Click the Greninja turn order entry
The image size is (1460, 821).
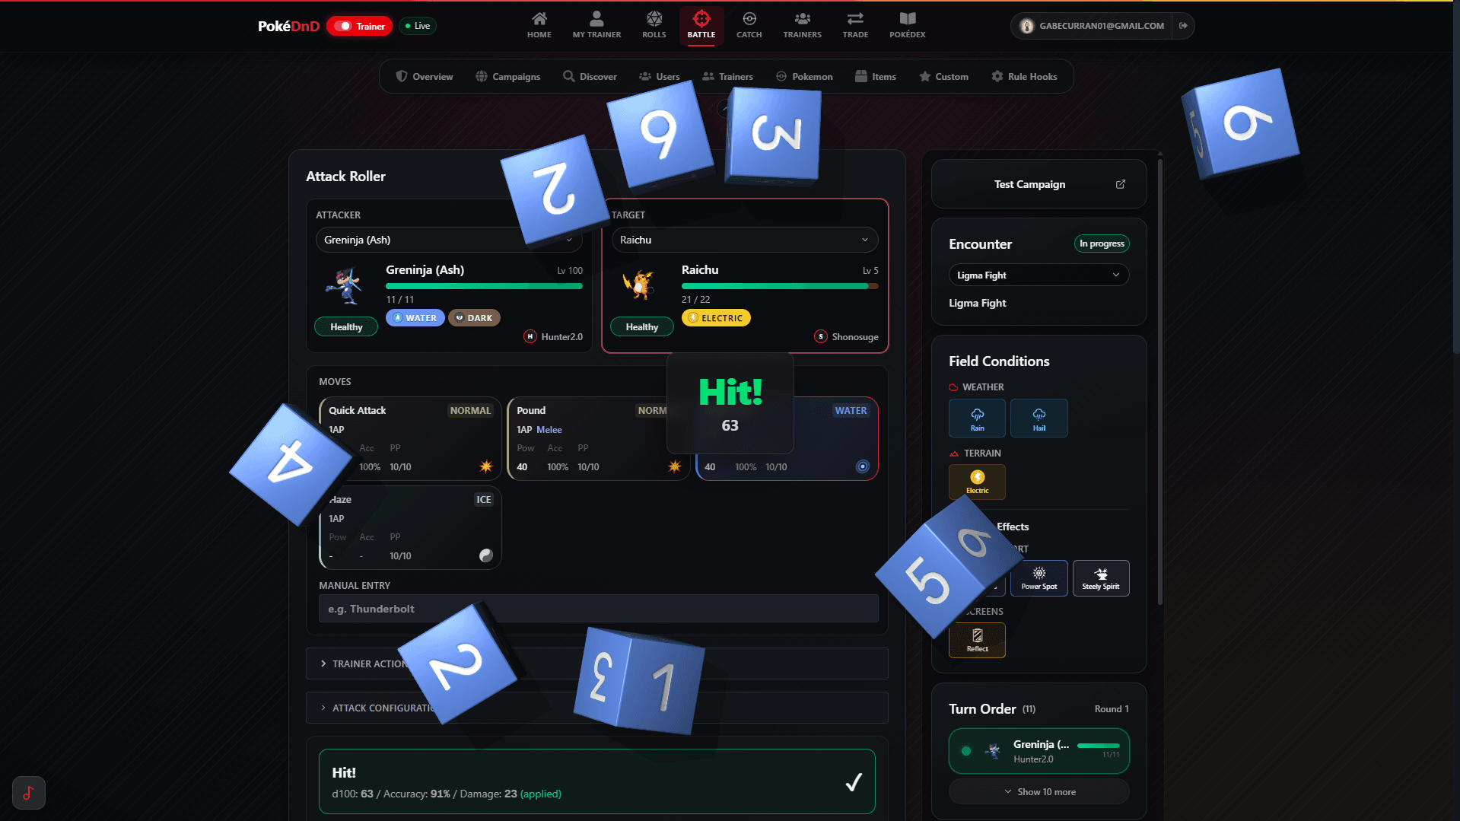1039,751
